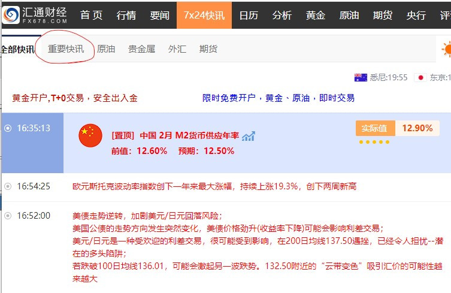Filter news by 贵金属 sub-tab
This screenshot has width=451, height=293.
coord(141,49)
